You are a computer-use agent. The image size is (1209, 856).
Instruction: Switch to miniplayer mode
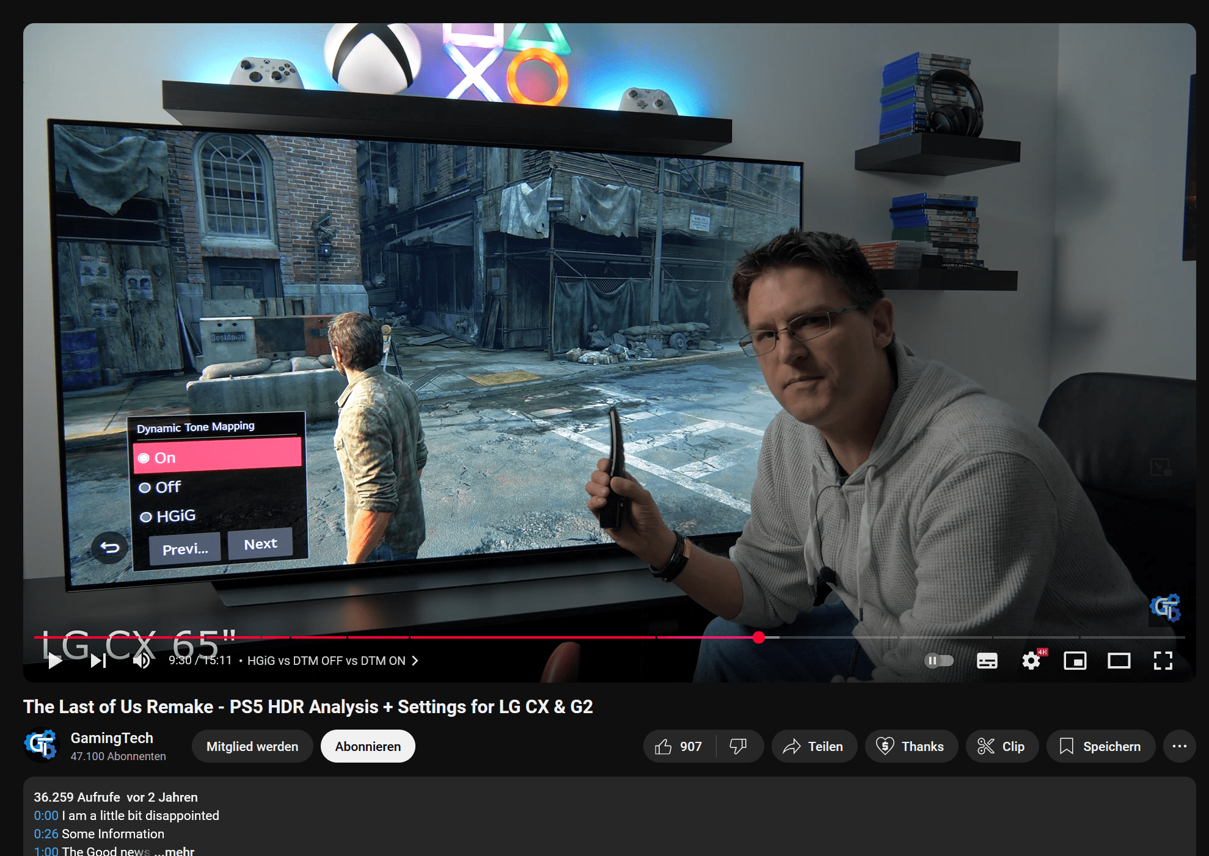[x=1075, y=661]
